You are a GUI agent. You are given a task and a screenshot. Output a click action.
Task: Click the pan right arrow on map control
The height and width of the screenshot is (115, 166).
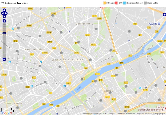[x=6, y=13]
